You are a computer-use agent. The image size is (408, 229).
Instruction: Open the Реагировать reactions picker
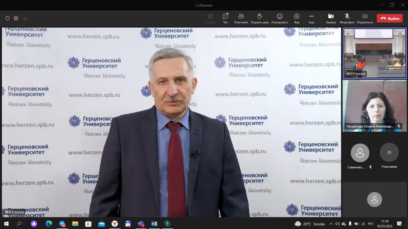click(x=280, y=18)
